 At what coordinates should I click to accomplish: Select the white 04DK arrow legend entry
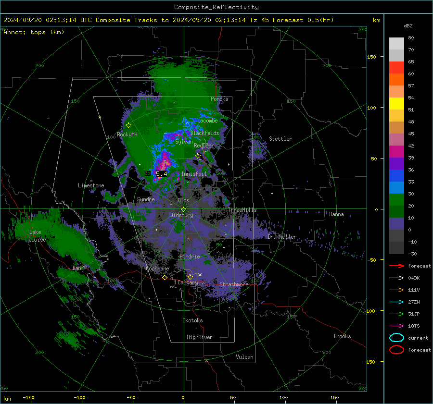pos(396,278)
